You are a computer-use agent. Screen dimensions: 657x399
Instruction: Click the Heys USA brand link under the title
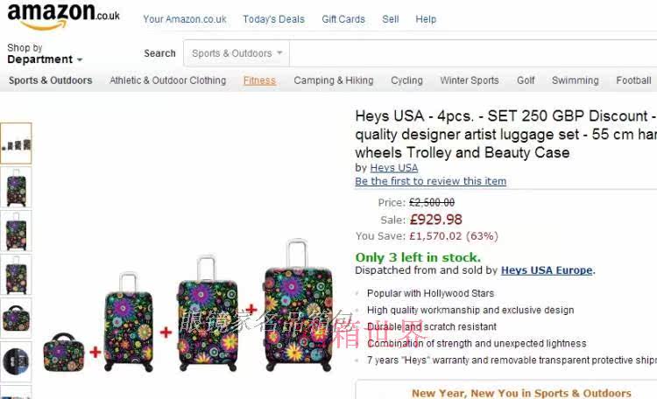[393, 168]
